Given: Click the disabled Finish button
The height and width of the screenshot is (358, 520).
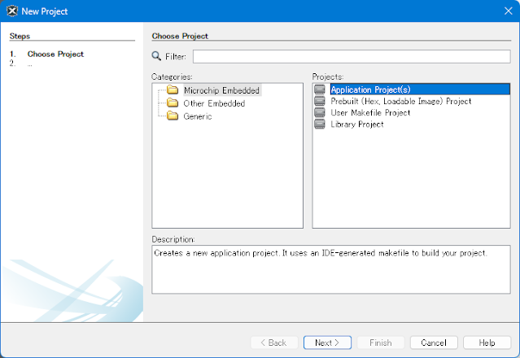Looking at the screenshot, I should (380, 343).
